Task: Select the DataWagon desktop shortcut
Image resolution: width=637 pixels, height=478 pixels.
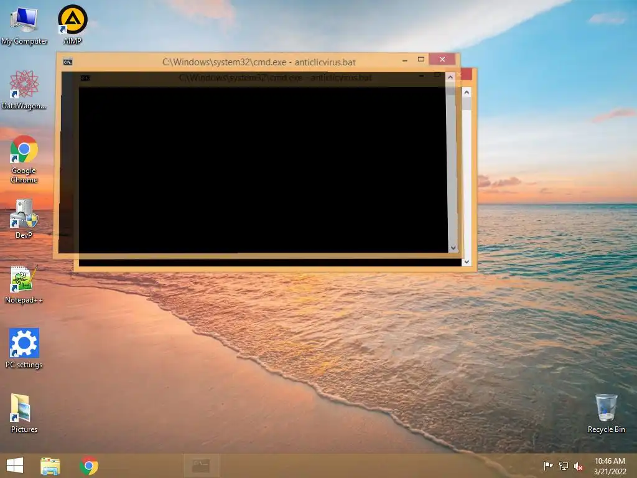Action: [x=24, y=90]
